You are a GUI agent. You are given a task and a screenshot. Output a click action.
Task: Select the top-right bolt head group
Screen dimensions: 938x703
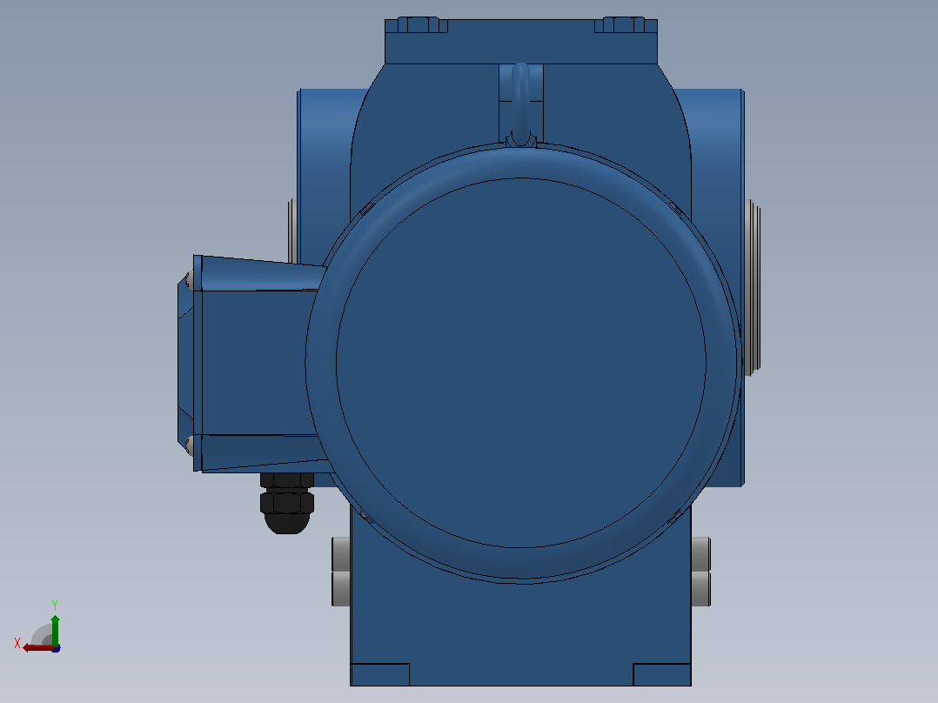point(625,24)
